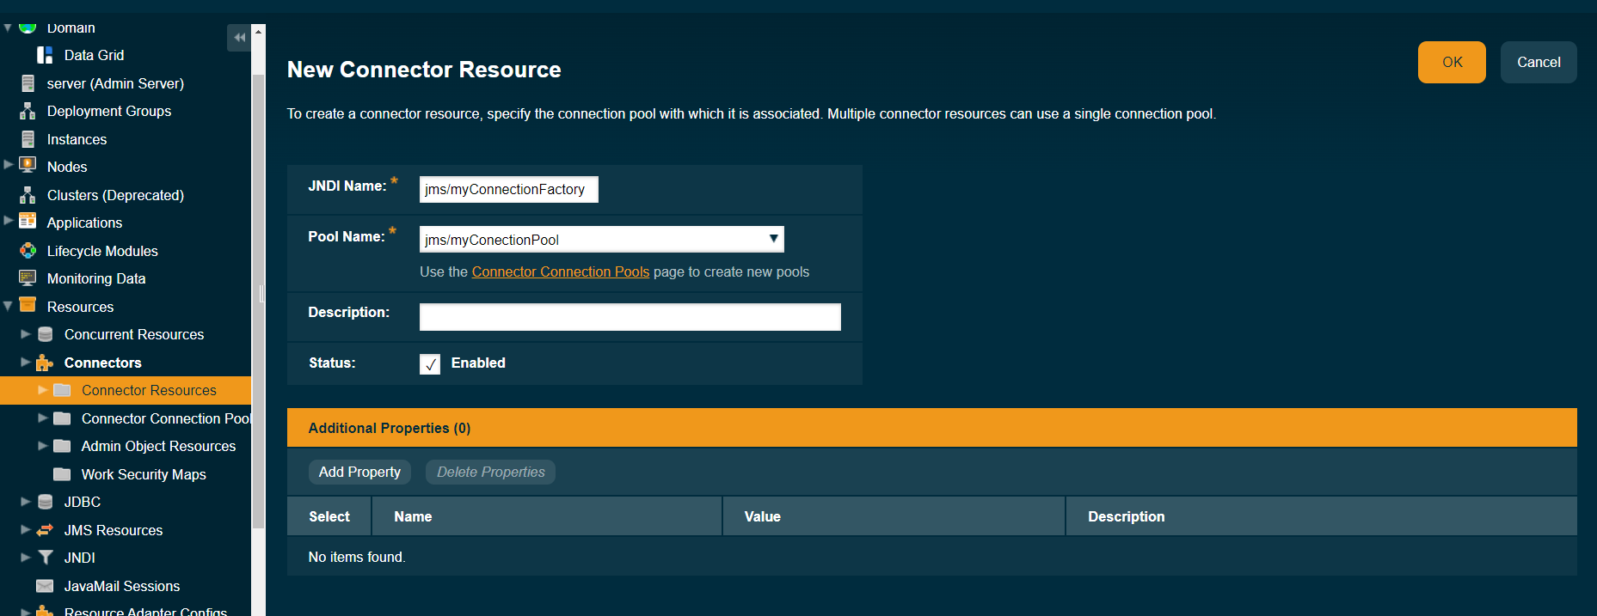Click the Connectors puzzle icon
The height and width of the screenshot is (616, 1597).
45,363
